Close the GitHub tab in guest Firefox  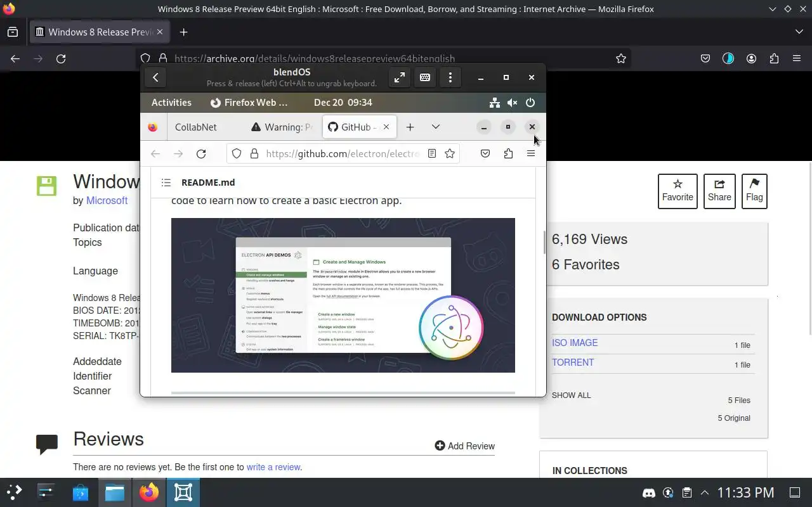point(386,127)
